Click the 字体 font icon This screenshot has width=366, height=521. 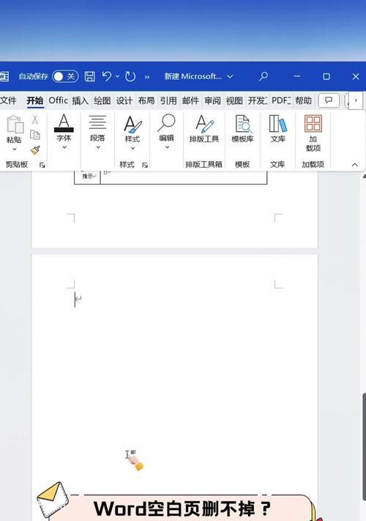point(64,123)
